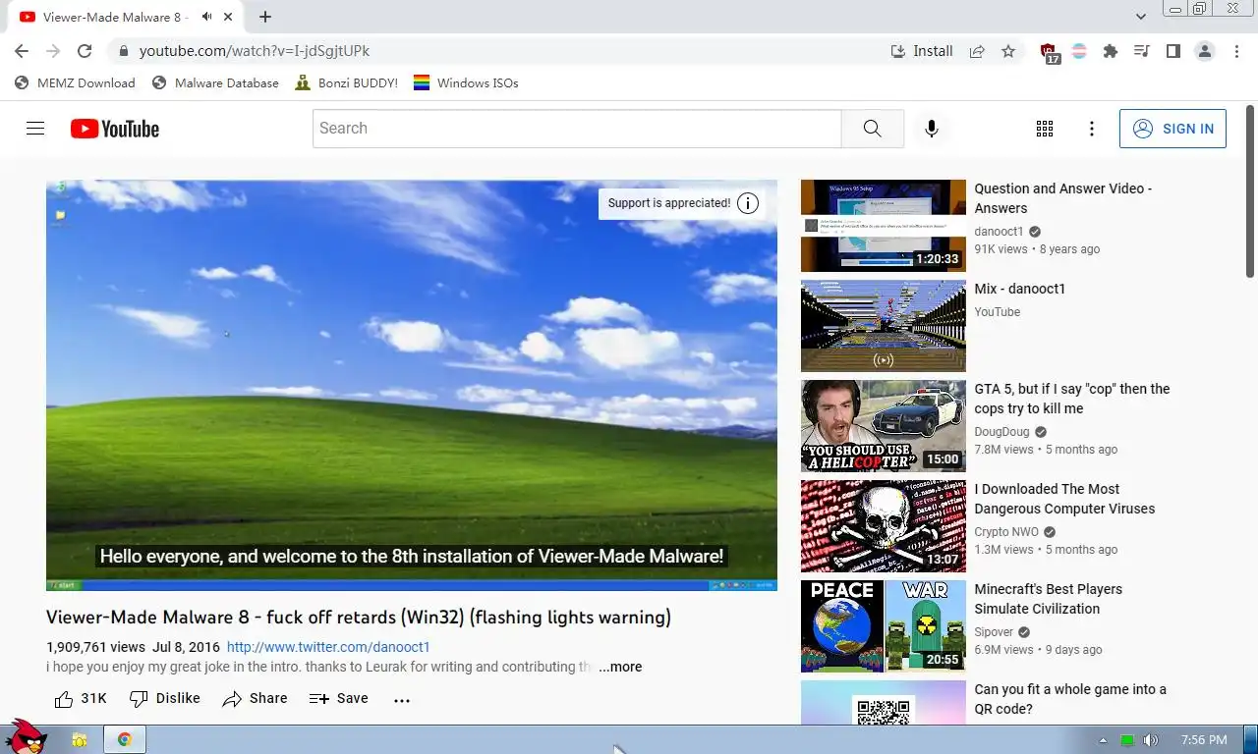Click the Dislike button
The height and width of the screenshot is (754, 1258).
coord(165,699)
